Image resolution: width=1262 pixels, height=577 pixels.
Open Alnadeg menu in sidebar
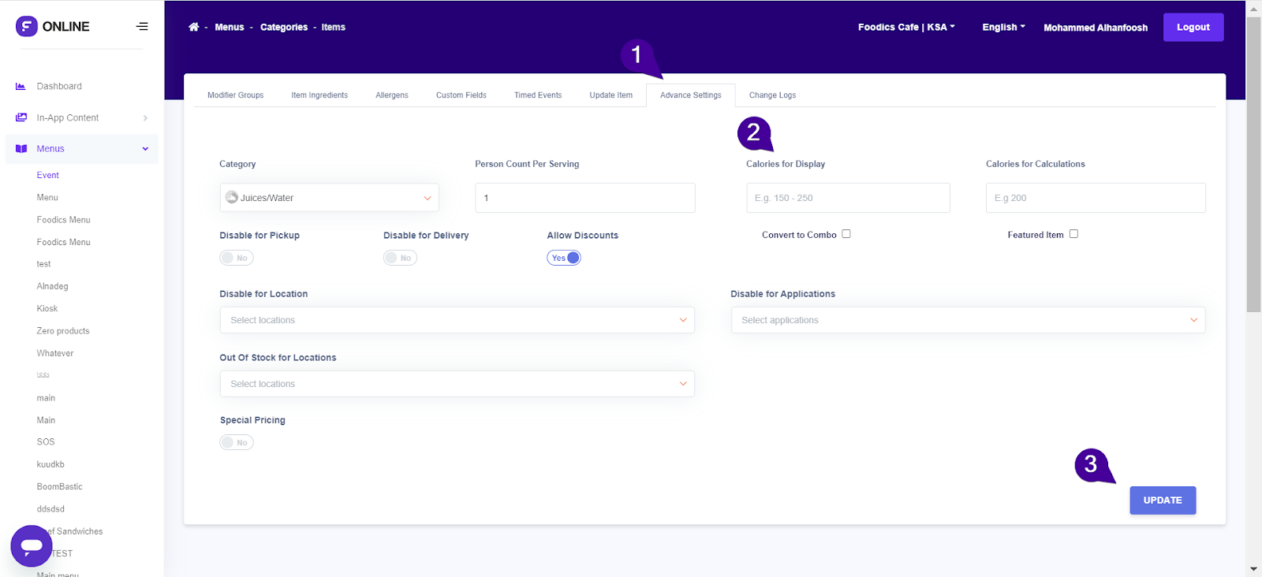[52, 286]
